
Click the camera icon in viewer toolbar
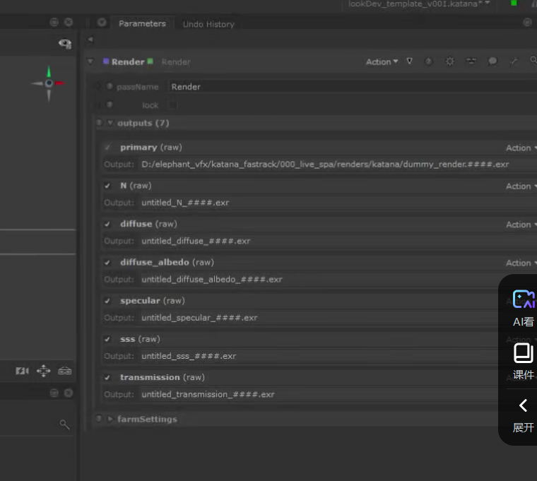(22, 371)
